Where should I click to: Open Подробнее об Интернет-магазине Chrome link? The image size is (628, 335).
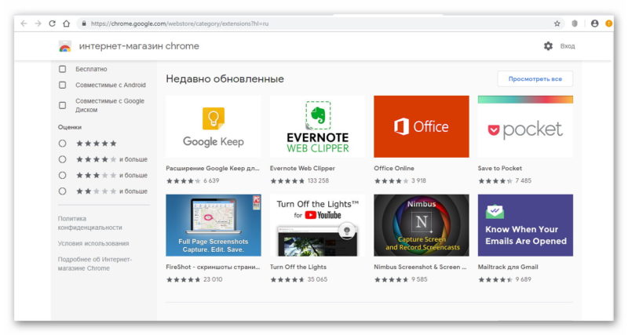coord(94,264)
